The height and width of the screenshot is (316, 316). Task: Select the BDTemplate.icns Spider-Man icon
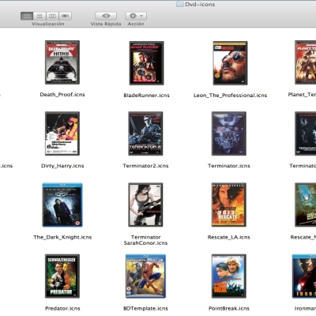pyautogui.click(x=145, y=276)
